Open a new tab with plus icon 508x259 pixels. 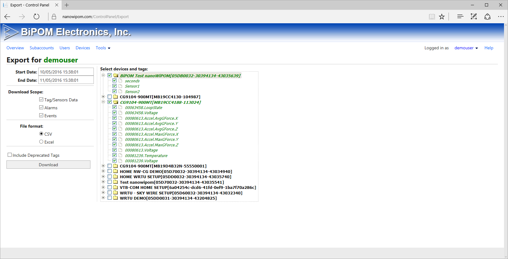point(67,5)
